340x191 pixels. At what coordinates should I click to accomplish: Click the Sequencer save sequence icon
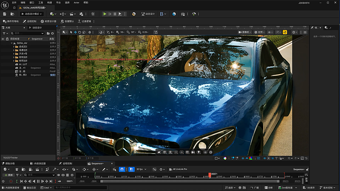(17, 169)
